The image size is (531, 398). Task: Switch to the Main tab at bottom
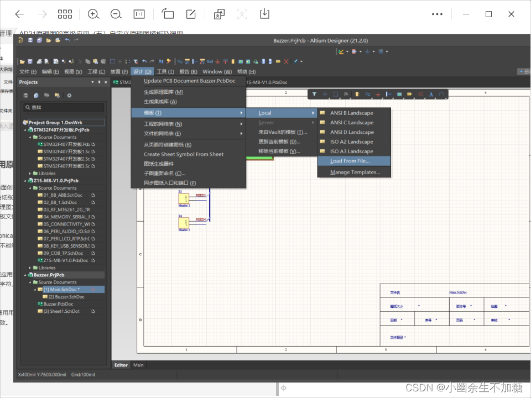(x=138, y=365)
